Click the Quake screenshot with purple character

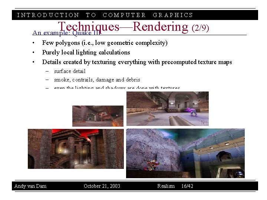pos(168,109)
